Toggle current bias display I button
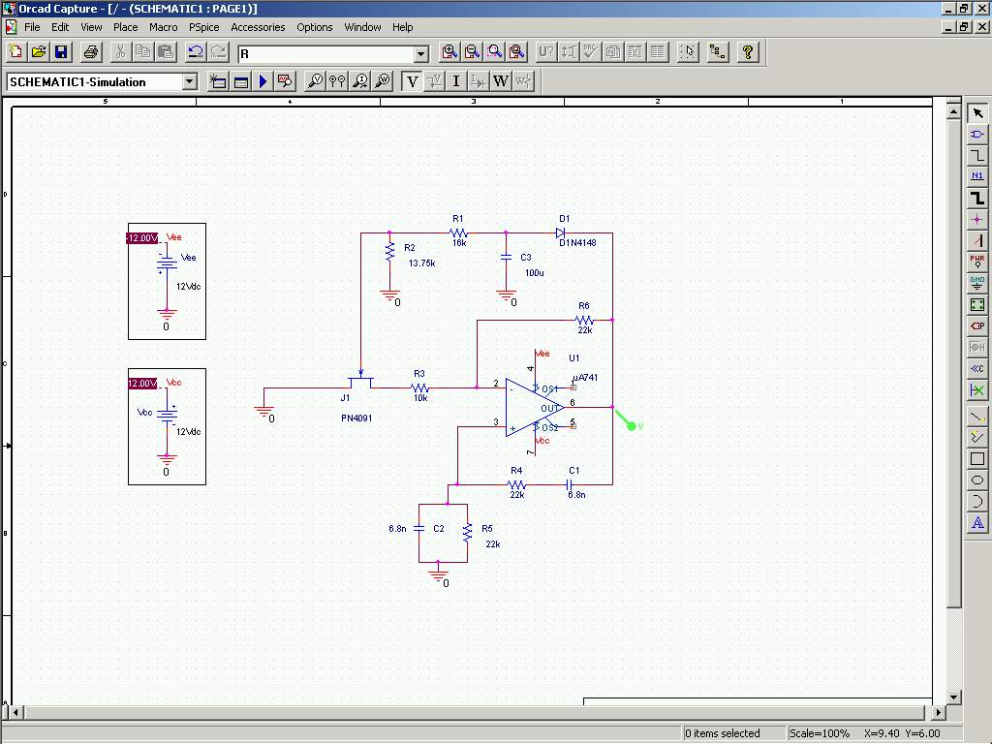The height and width of the screenshot is (744, 992). pyautogui.click(x=456, y=81)
